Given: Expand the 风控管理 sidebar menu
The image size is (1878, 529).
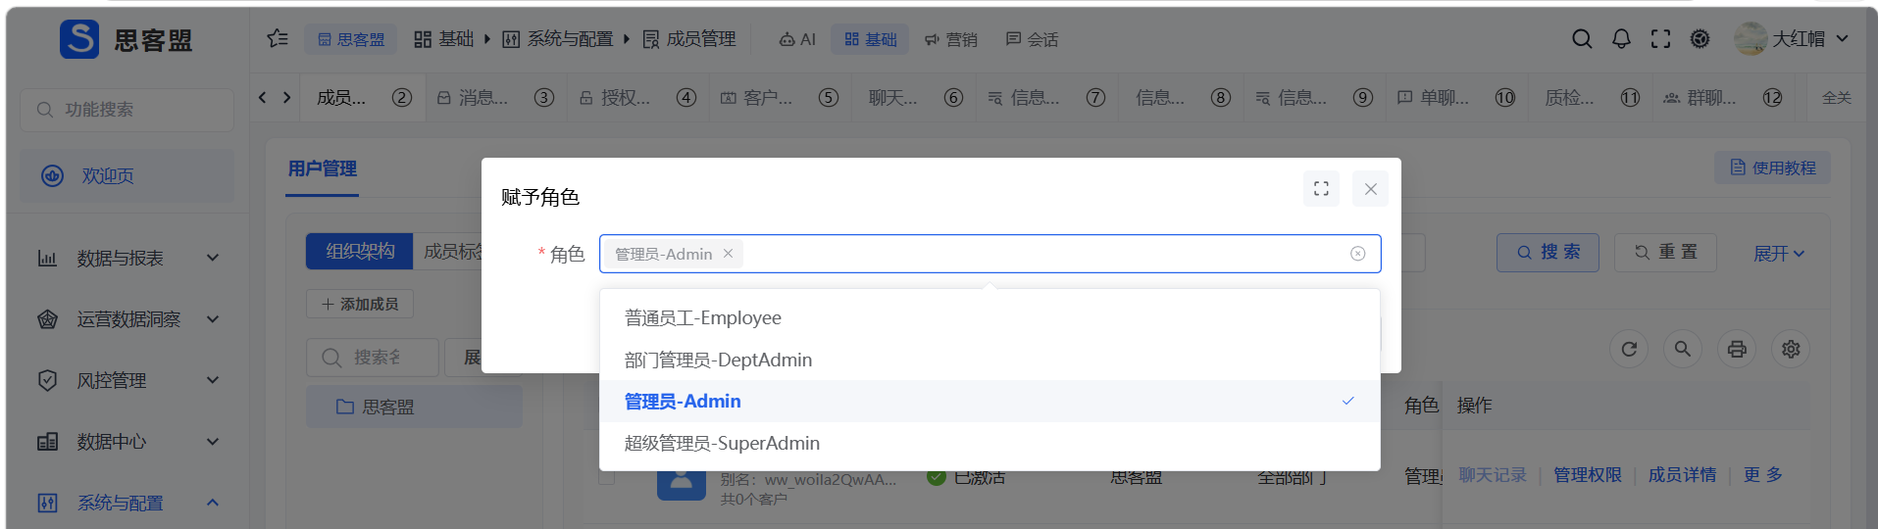Looking at the screenshot, I should coord(127,380).
